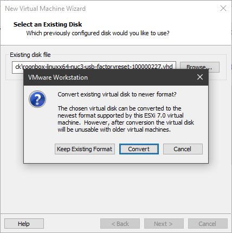Image resolution: width=232 pixels, height=233 pixels.
Task: Click the Convert button
Action: 139,149
